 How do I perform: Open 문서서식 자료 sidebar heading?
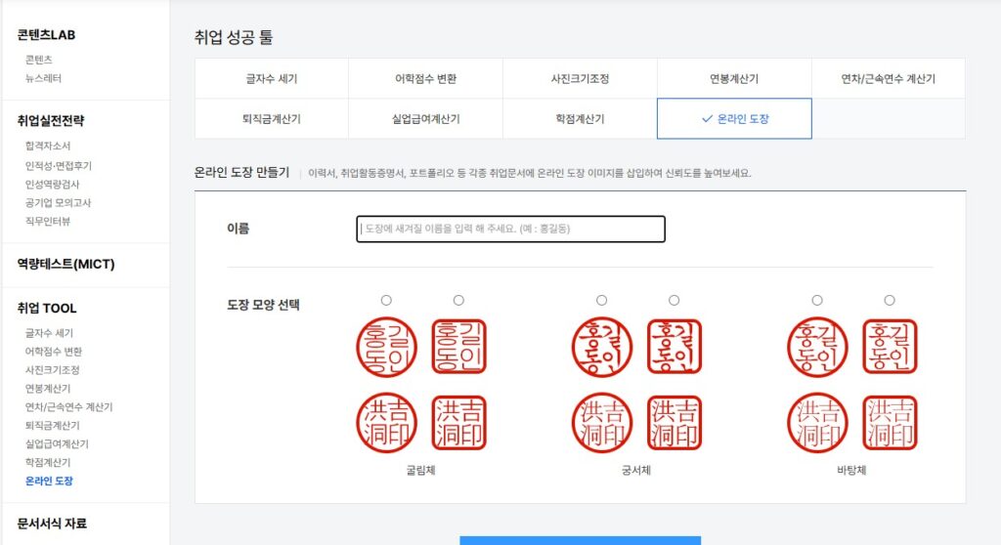click(52, 524)
